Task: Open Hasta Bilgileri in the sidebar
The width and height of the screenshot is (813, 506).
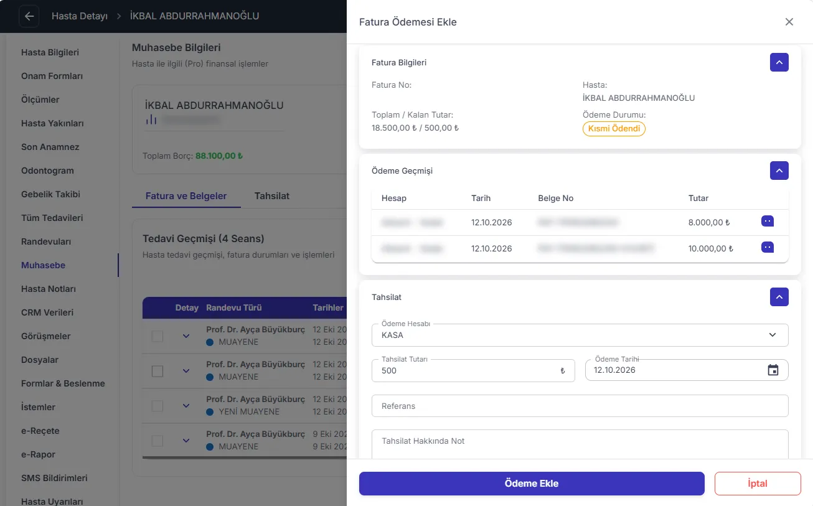Action: pos(50,52)
